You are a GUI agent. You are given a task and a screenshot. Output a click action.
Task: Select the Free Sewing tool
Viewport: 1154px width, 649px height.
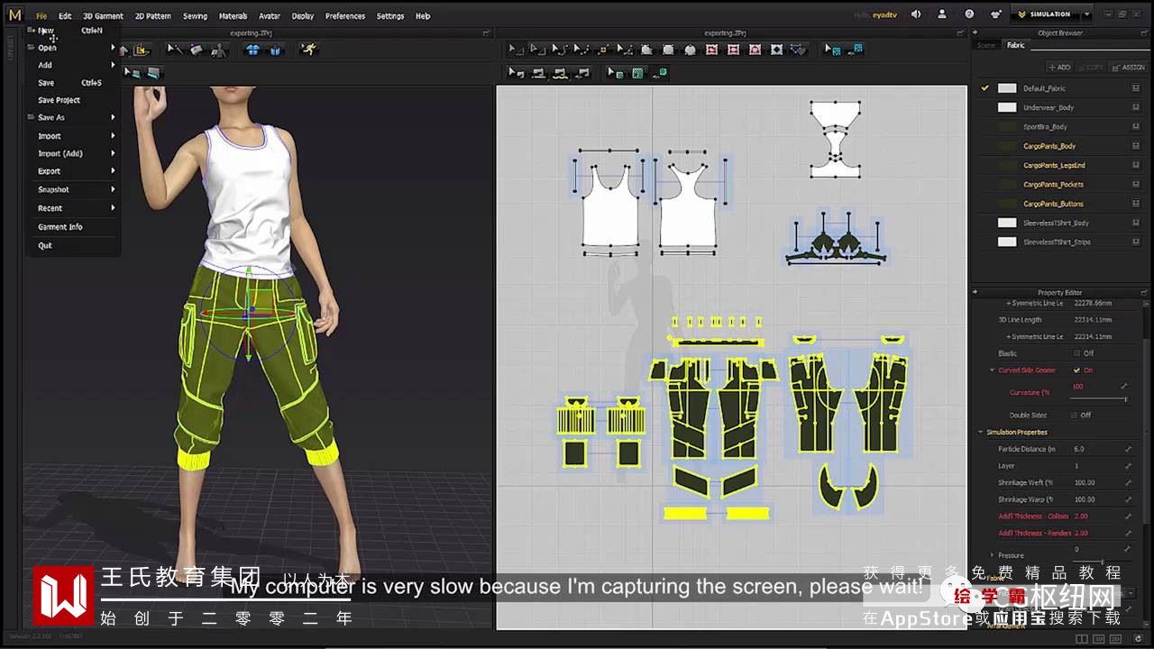tap(560, 73)
